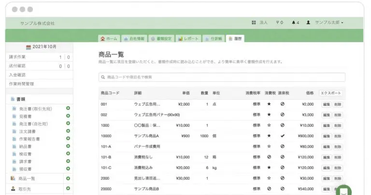
Task: Open the 書類設定 tab
Action: pos(162,39)
